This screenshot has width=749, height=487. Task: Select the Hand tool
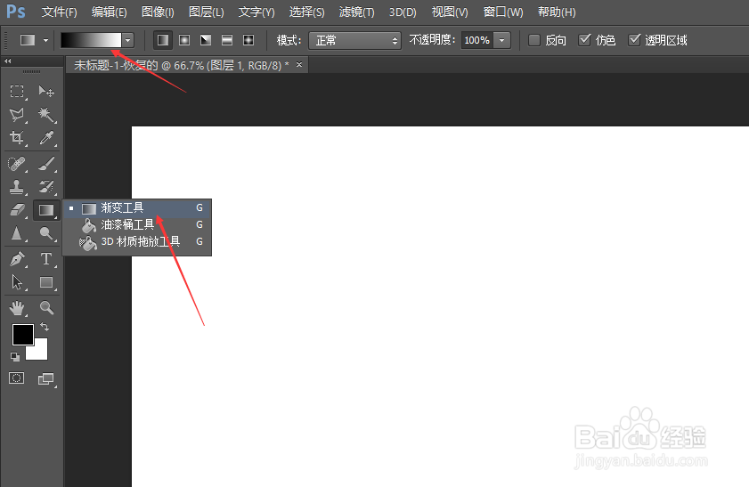click(x=17, y=308)
